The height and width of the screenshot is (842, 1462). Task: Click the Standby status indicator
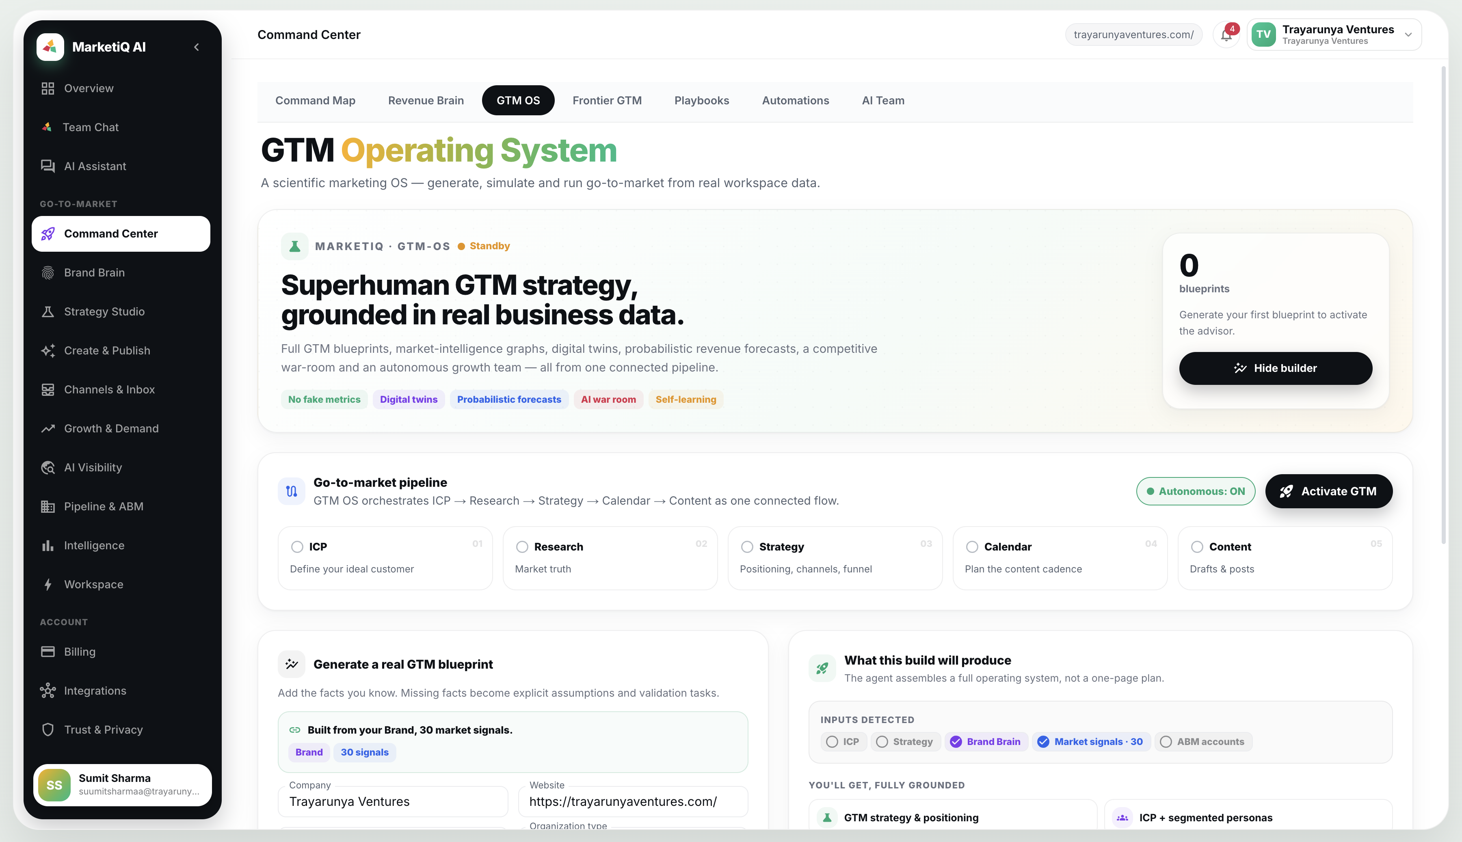[x=484, y=246]
